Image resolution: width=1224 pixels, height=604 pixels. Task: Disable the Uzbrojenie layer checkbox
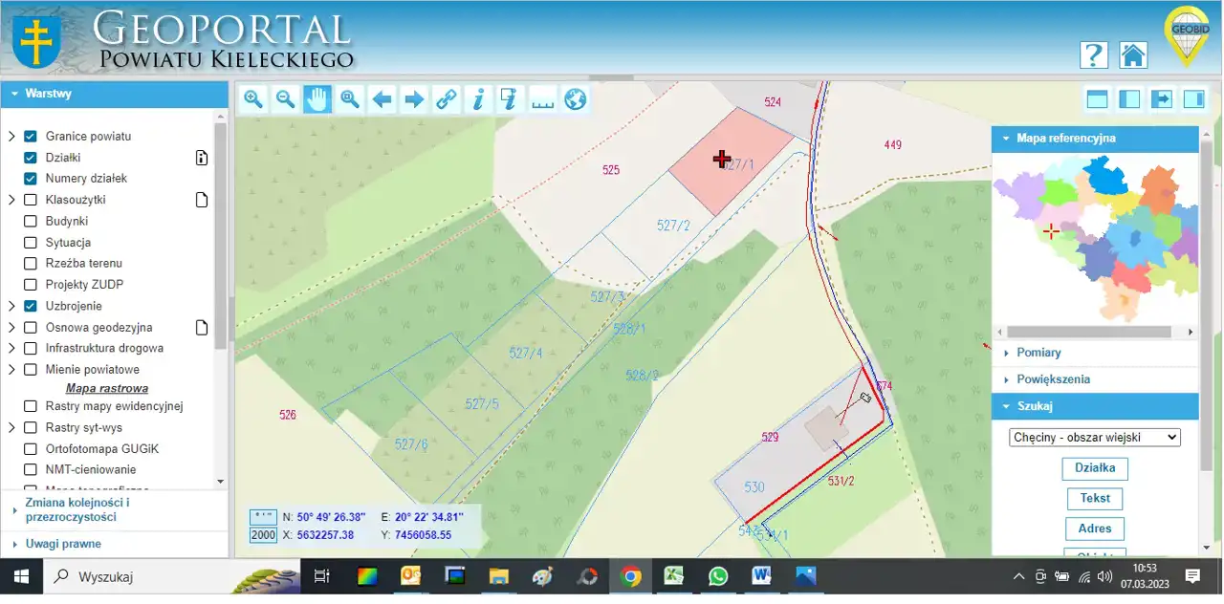coord(31,306)
